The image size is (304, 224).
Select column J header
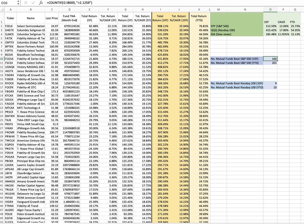point(180,10)
